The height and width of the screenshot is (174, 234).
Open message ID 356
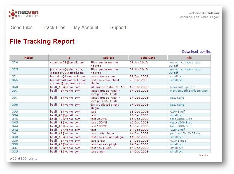click(15, 104)
